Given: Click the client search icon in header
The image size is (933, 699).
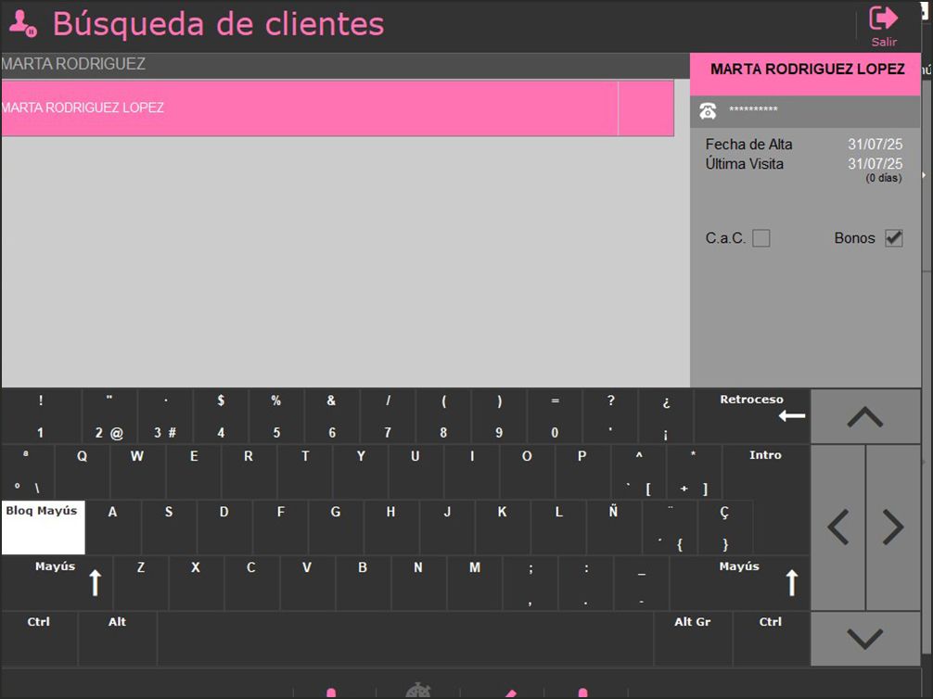Looking at the screenshot, I should (22, 24).
